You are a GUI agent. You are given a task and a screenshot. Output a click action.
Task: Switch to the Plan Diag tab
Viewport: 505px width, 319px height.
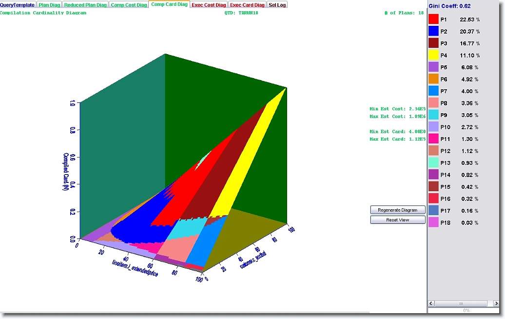click(49, 5)
